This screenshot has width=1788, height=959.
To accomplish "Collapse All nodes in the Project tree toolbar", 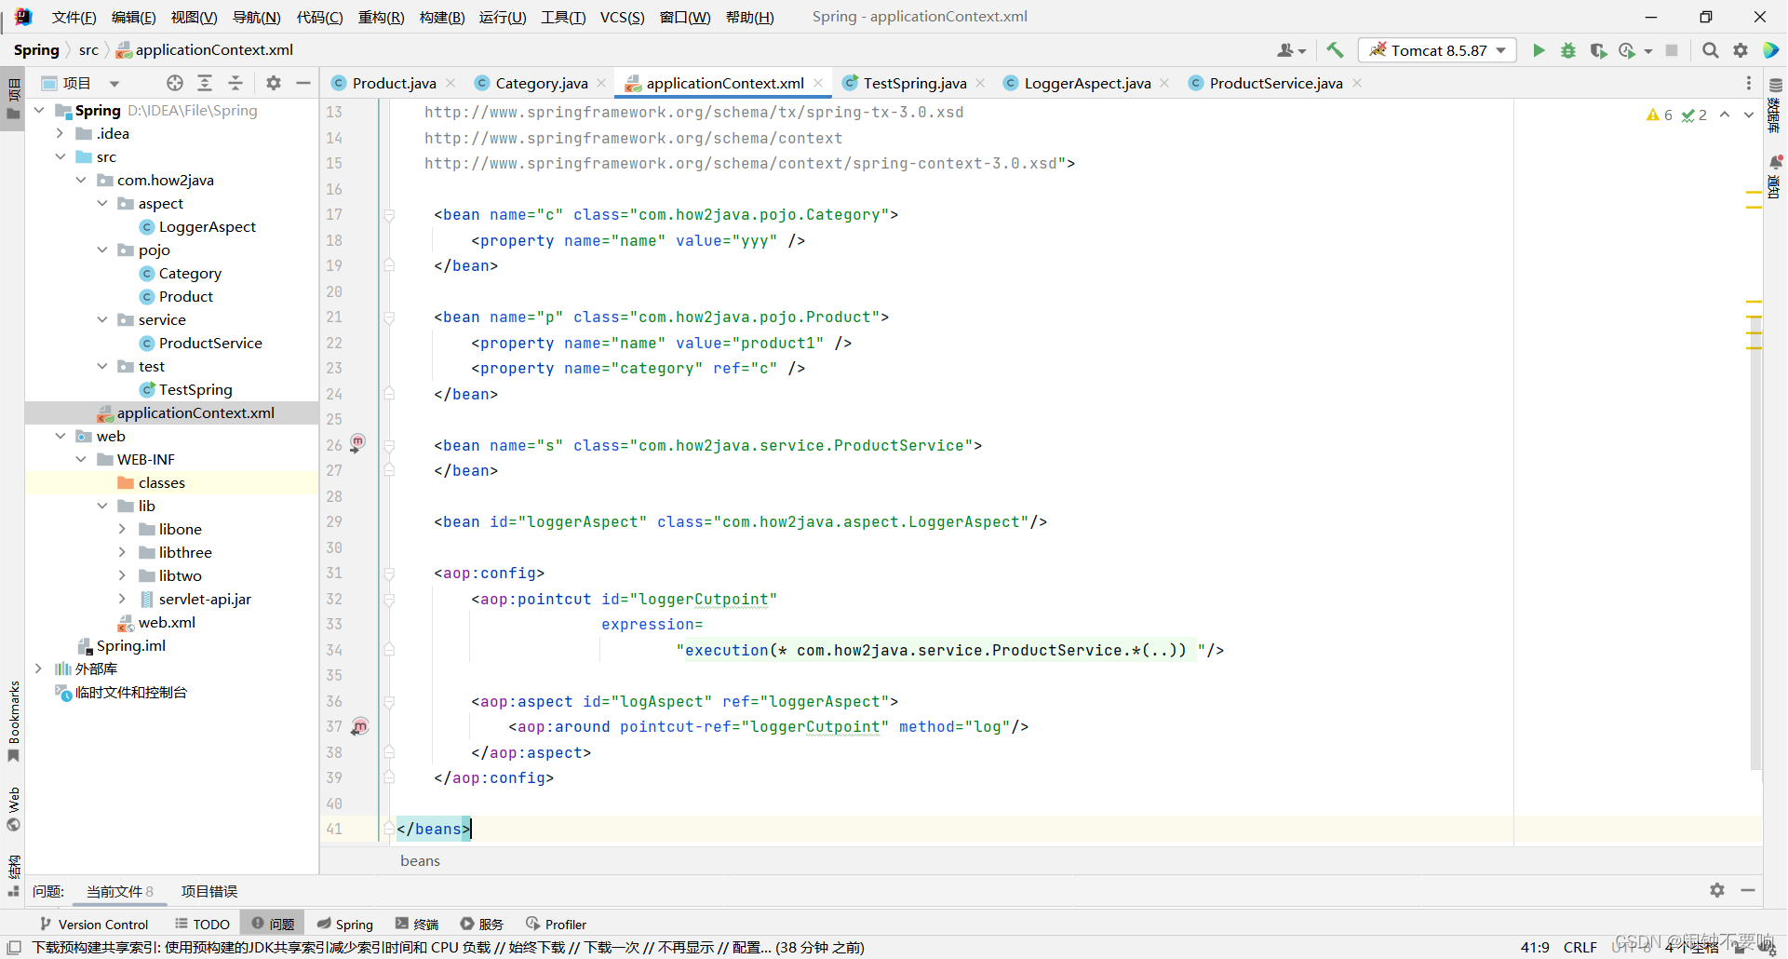I will 235,82.
